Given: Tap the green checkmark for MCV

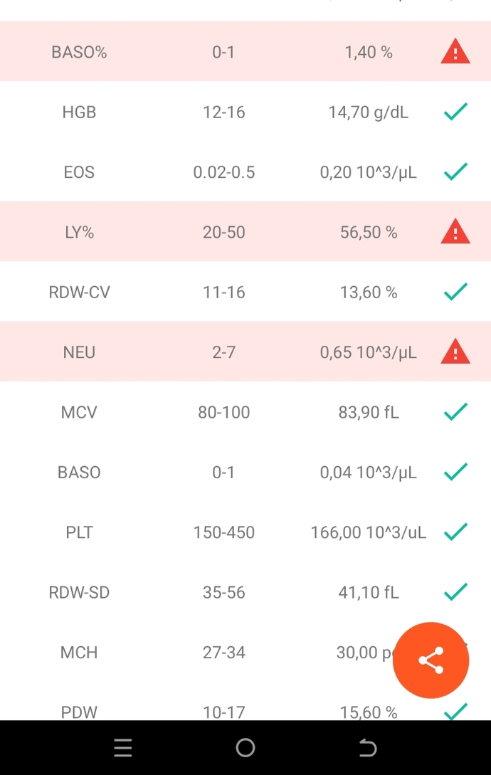Looking at the screenshot, I should pos(455,412).
